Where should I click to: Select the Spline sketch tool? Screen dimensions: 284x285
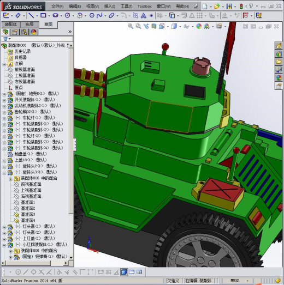point(99,15)
